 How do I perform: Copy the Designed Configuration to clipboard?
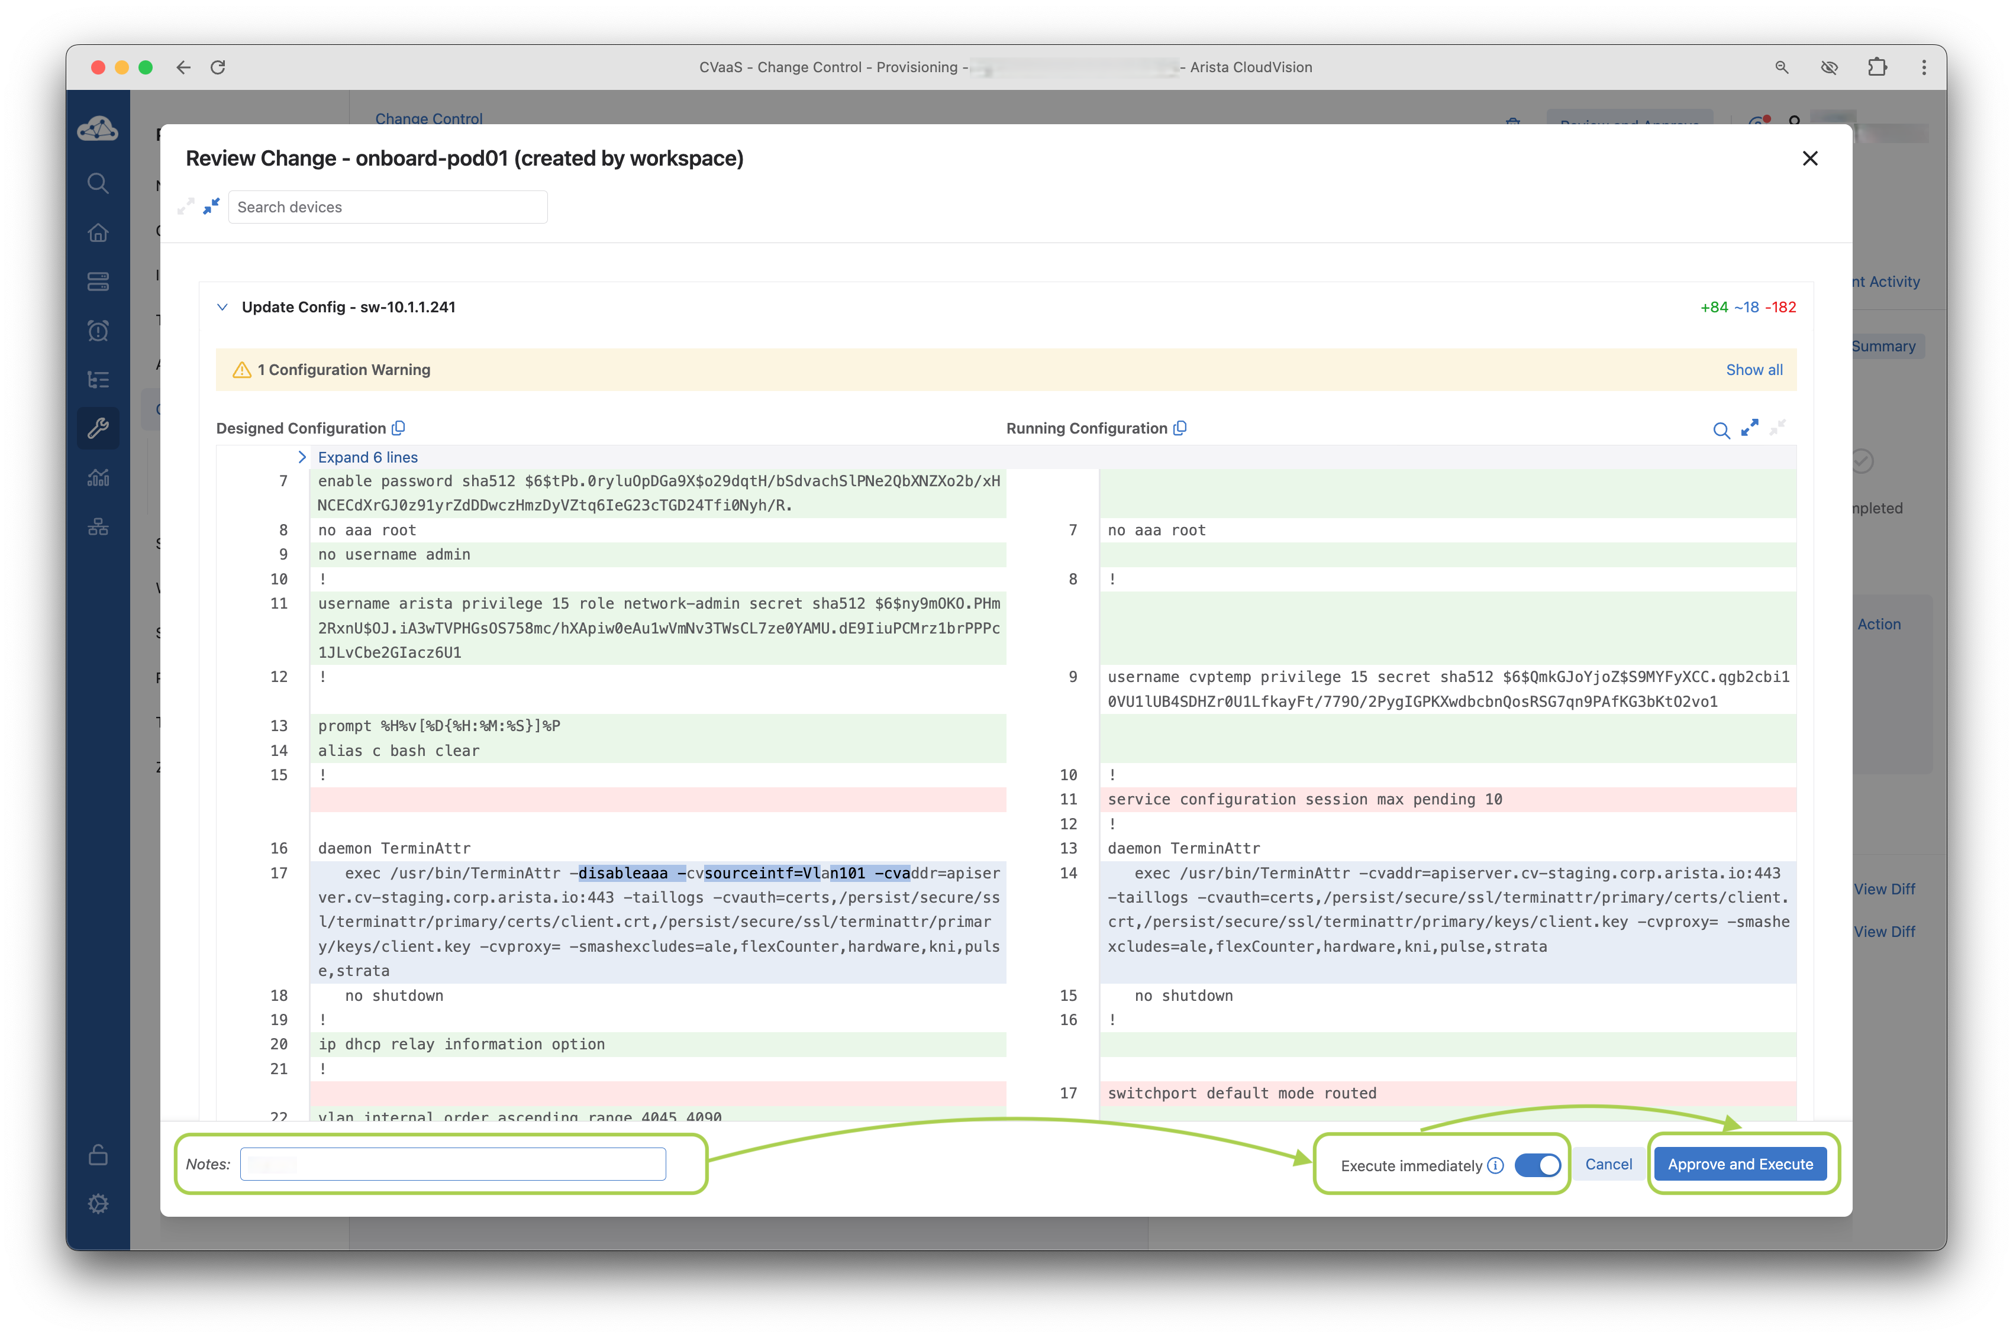pyautogui.click(x=399, y=428)
